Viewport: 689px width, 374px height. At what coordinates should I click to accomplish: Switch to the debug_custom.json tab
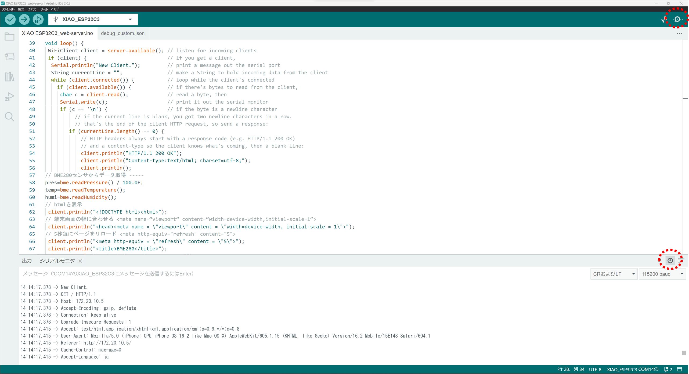click(x=122, y=33)
